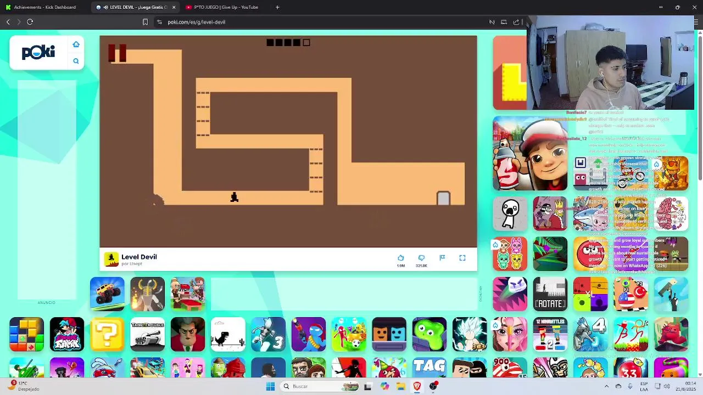Open the blocky bed wars game thumbnail
Image resolution: width=703 pixels, height=395 pixels.
pyautogui.click(x=188, y=294)
